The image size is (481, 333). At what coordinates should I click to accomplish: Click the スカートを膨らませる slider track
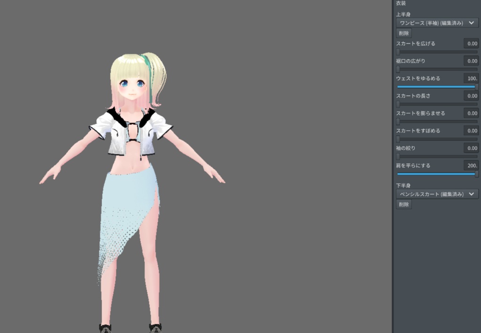pyautogui.click(x=437, y=121)
